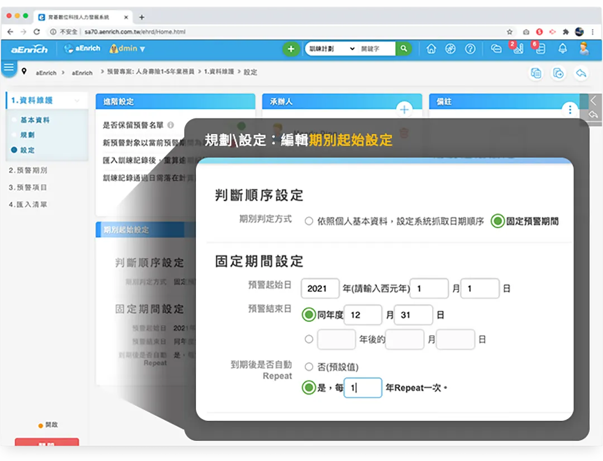The height and width of the screenshot is (461, 603).
Task: Open the globe icon in the top toolbar
Action: coord(451,49)
